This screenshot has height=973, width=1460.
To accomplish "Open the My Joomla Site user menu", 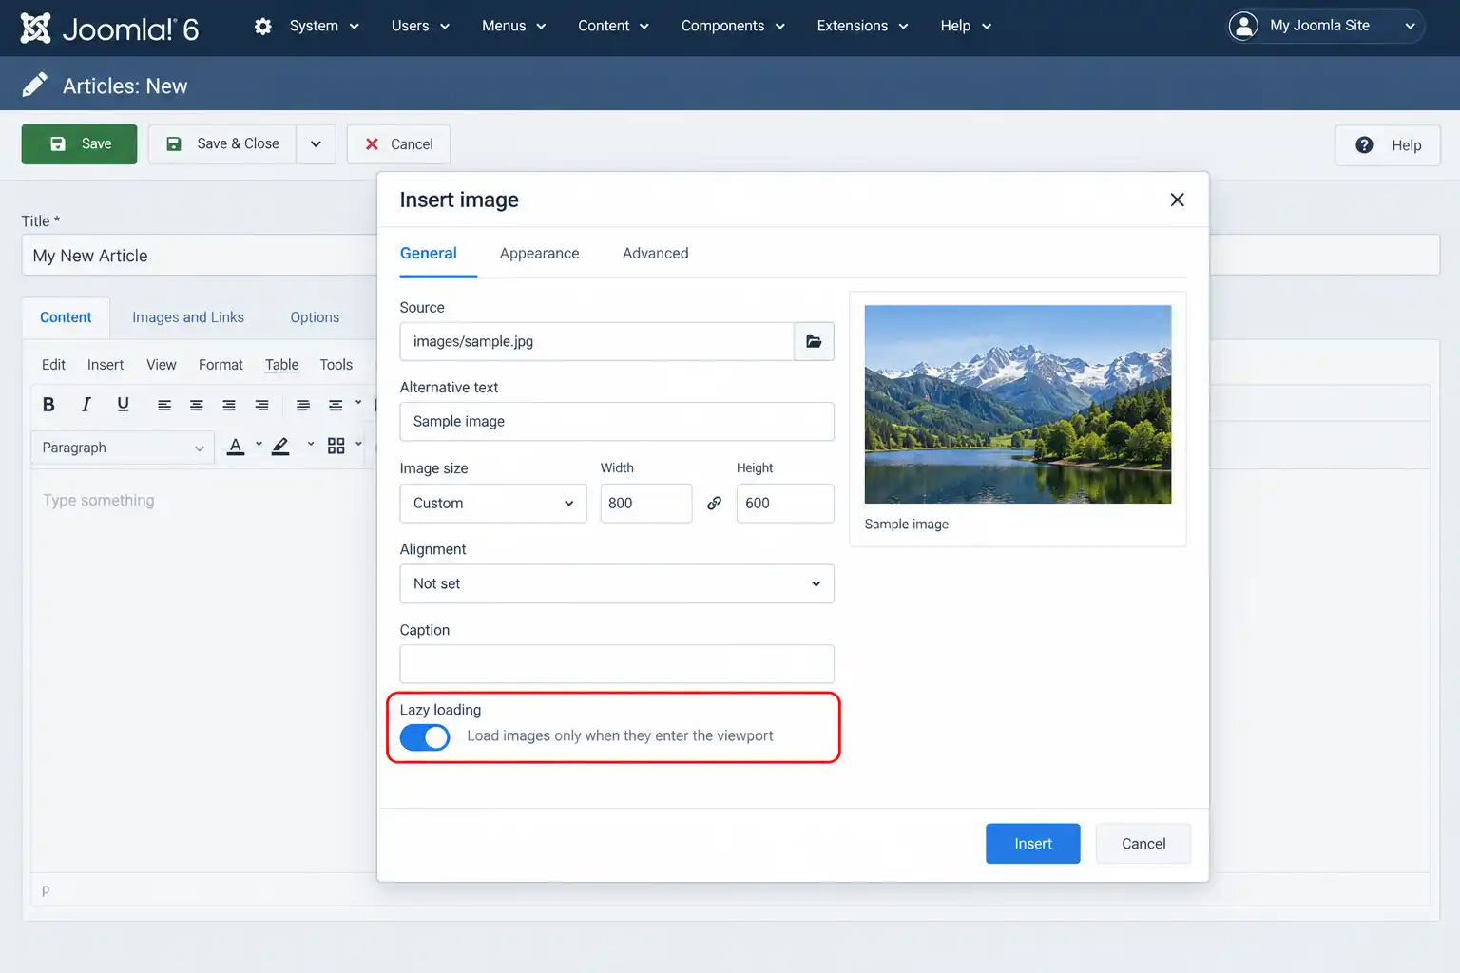I will click(1327, 26).
